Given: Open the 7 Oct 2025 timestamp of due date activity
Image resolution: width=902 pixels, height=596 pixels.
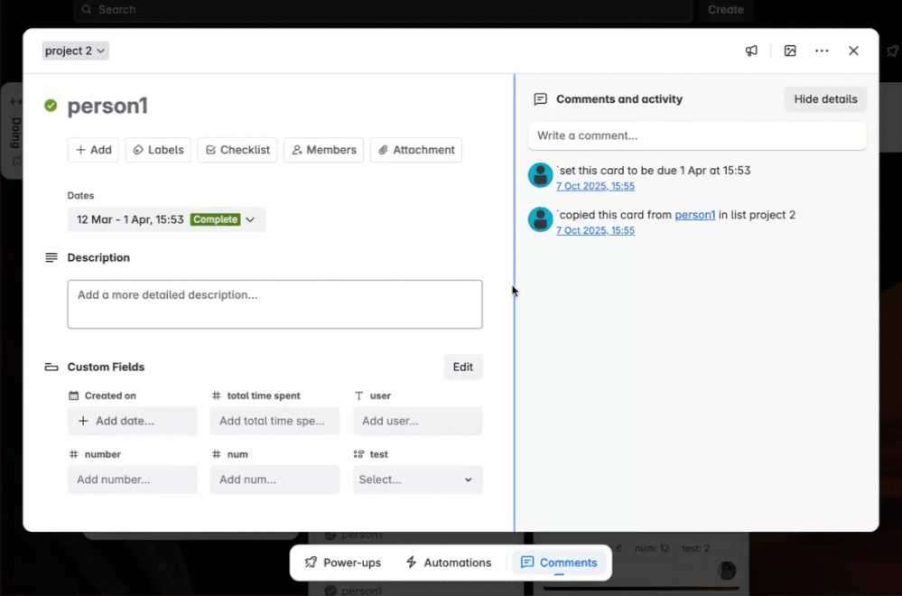Looking at the screenshot, I should 595,186.
